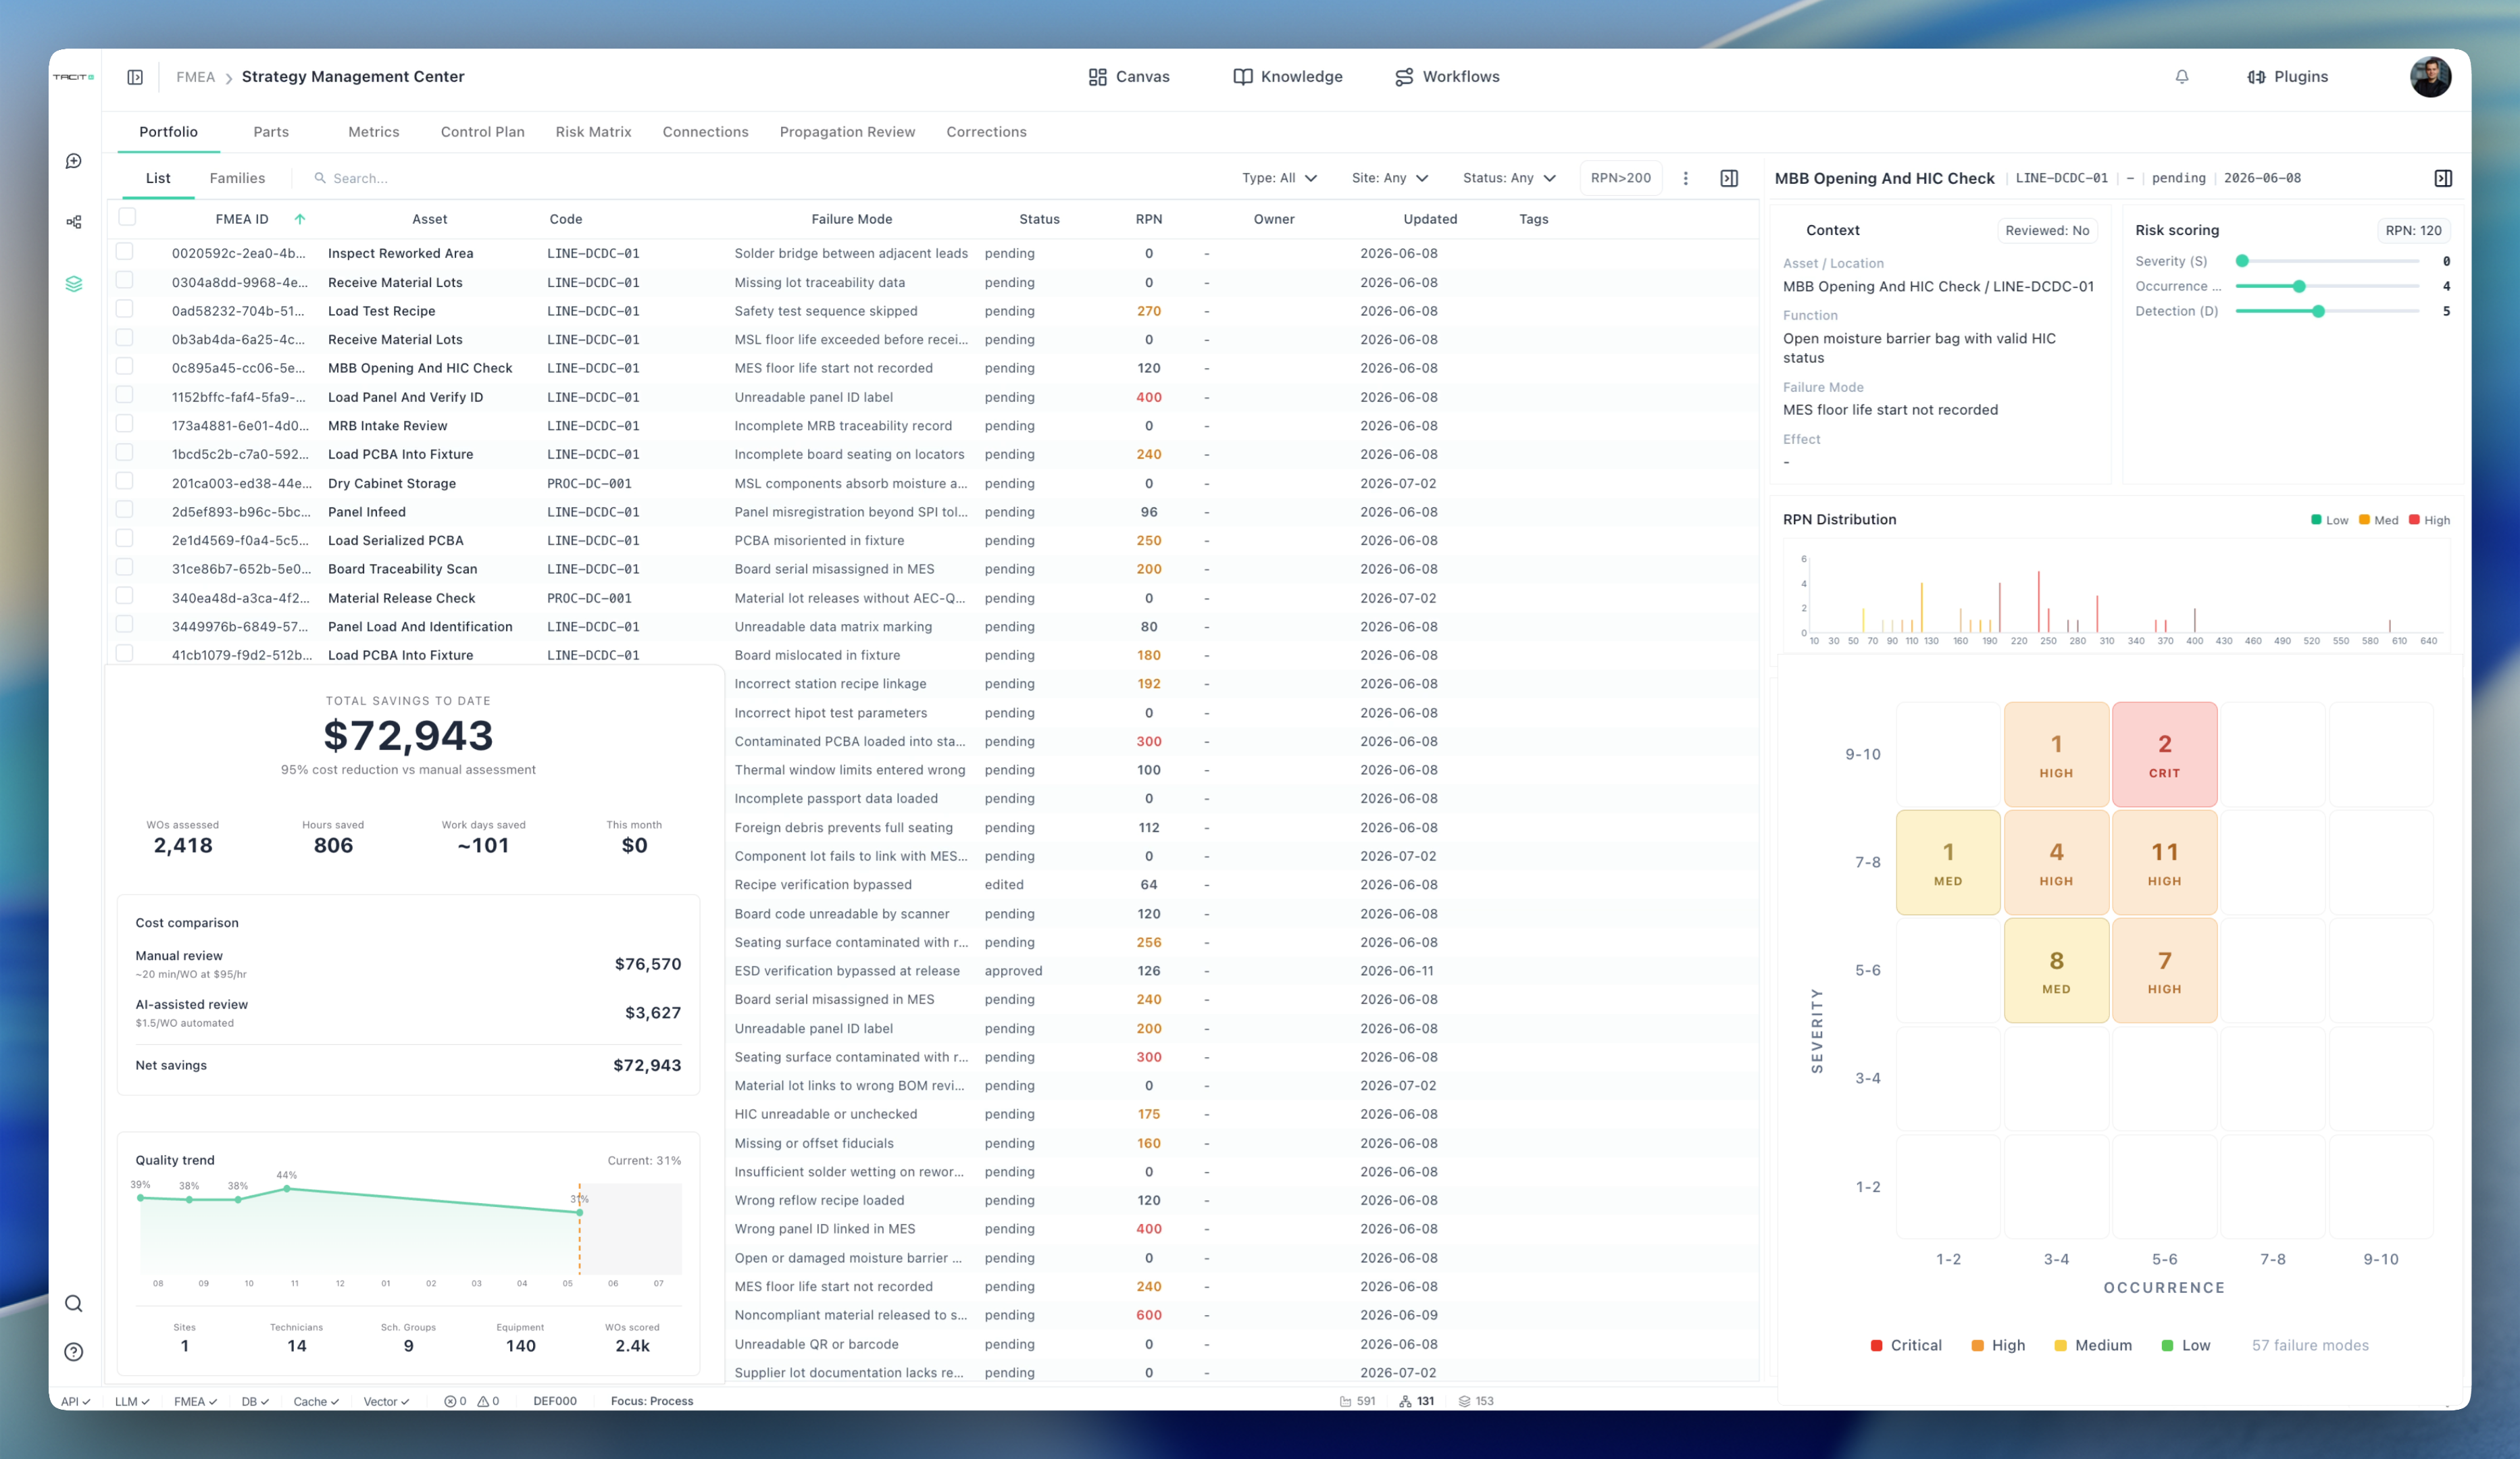
Task: Adjust the Severity (S) slider
Action: click(2327, 261)
